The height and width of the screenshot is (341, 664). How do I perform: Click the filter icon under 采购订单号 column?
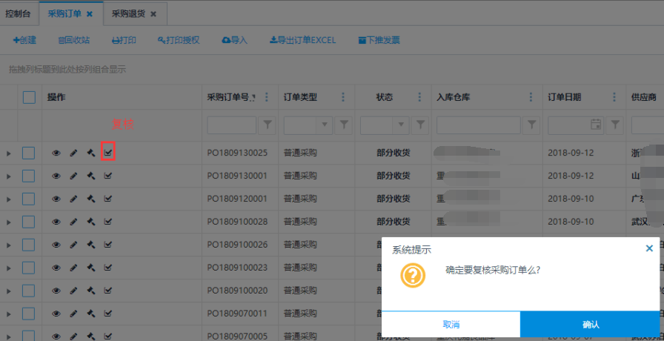(x=268, y=125)
